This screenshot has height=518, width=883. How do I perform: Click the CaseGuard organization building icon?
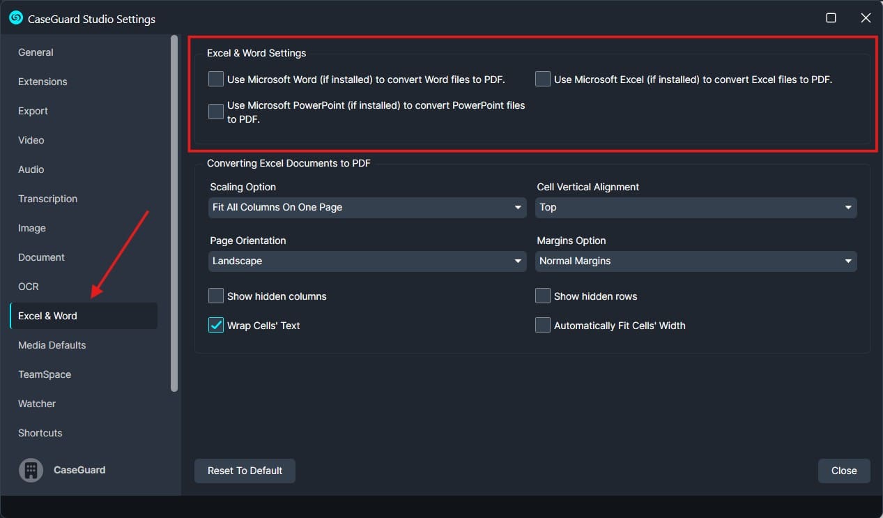click(30, 470)
